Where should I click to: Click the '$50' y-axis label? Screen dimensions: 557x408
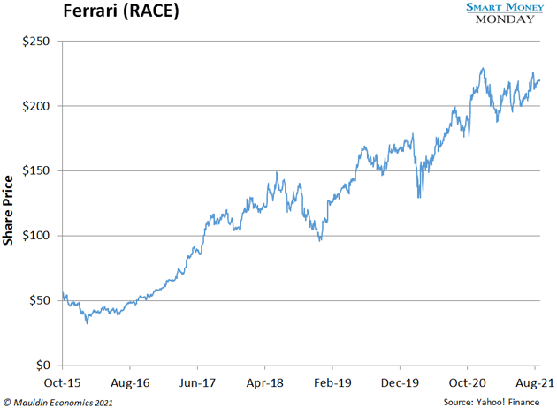click(x=39, y=300)
